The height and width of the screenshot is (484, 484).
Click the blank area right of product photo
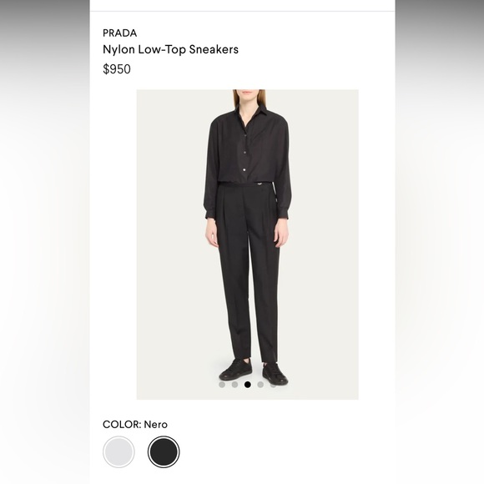[x=376, y=245]
